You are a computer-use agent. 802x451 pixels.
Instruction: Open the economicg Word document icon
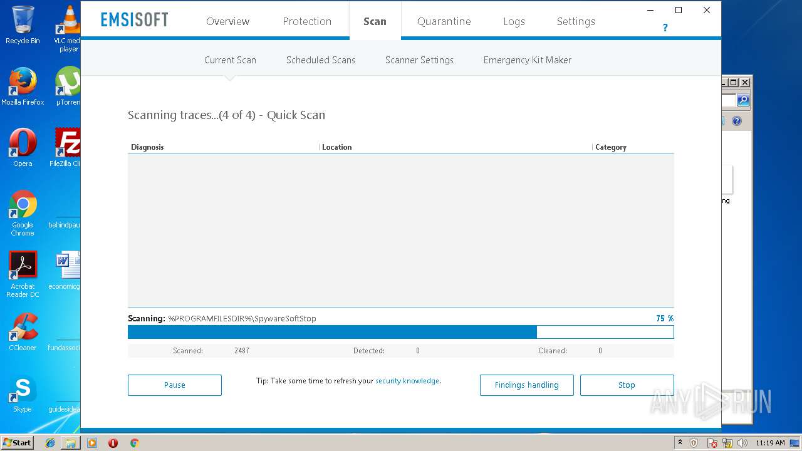(x=65, y=271)
